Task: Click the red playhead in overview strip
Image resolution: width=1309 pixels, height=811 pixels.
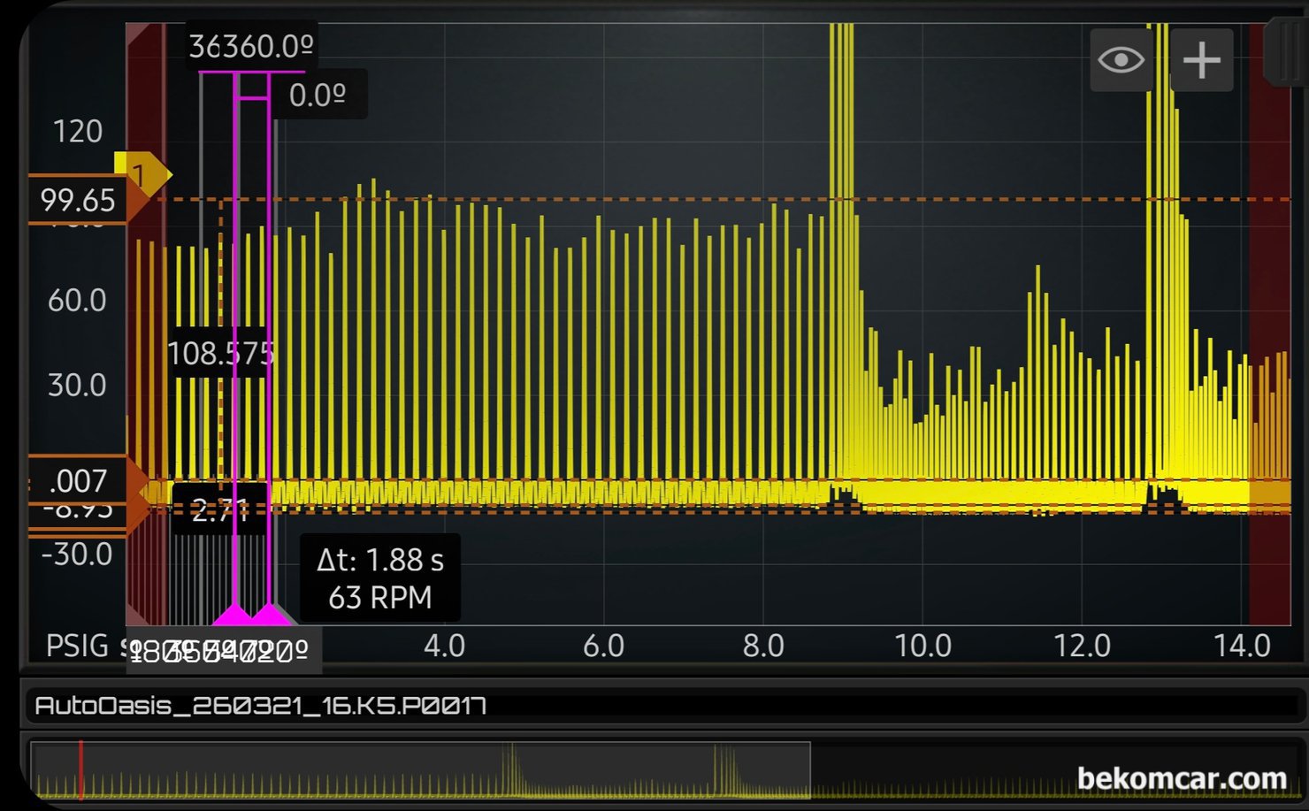Action: (81, 770)
